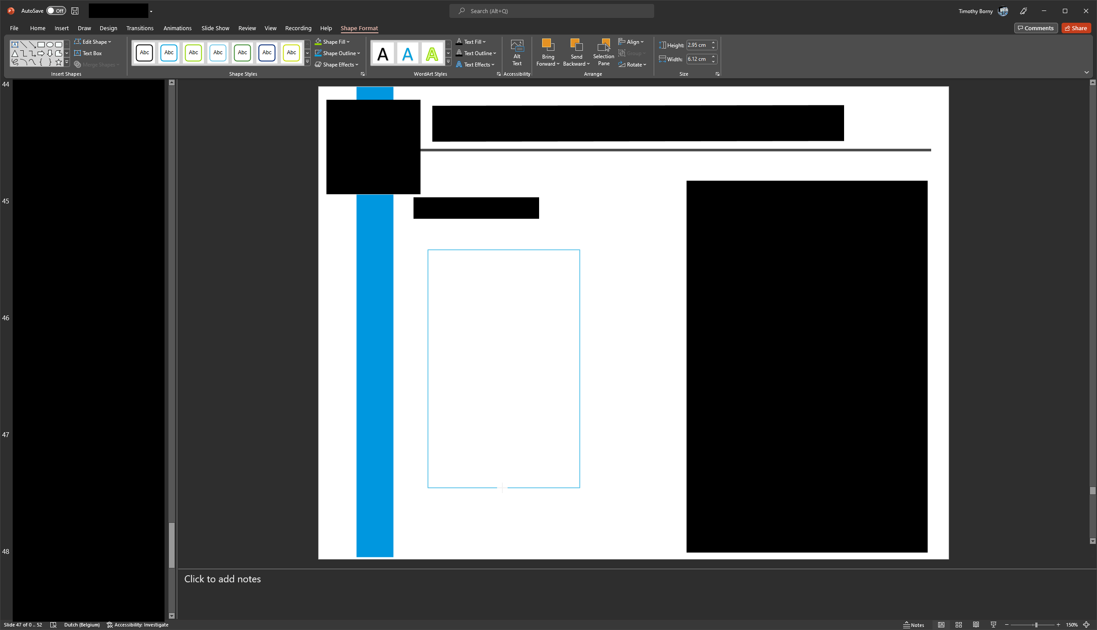Adjust the zoom slider handle
1097x630 pixels.
tap(1036, 625)
